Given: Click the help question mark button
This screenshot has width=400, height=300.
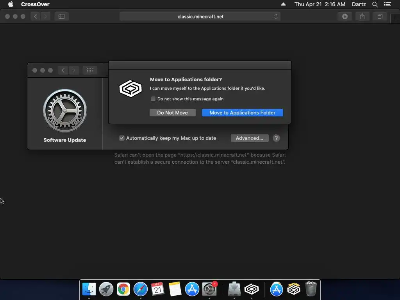Looking at the screenshot, I should [x=276, y=138].
